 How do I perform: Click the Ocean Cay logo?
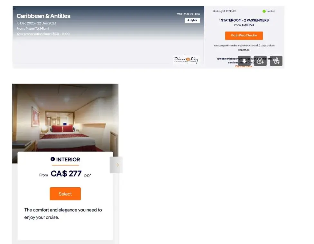tap(186, 60)
